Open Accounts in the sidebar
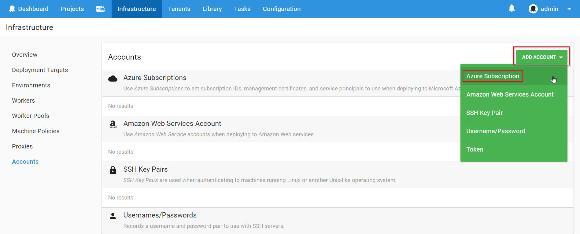This screenshot has height=234, width=580. (25, 162)
